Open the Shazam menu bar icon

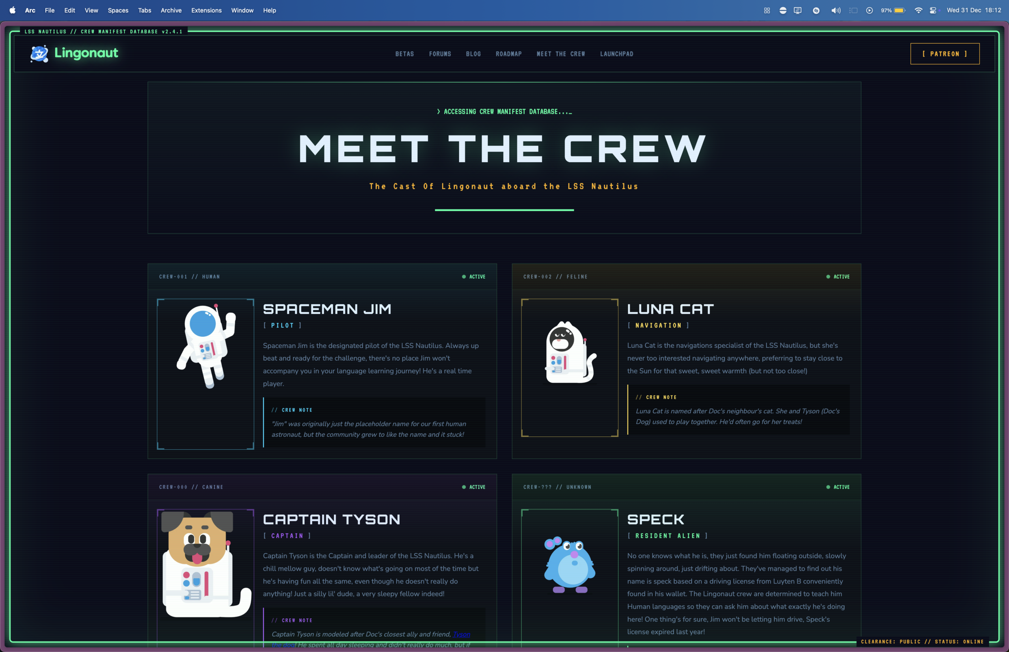816,11
